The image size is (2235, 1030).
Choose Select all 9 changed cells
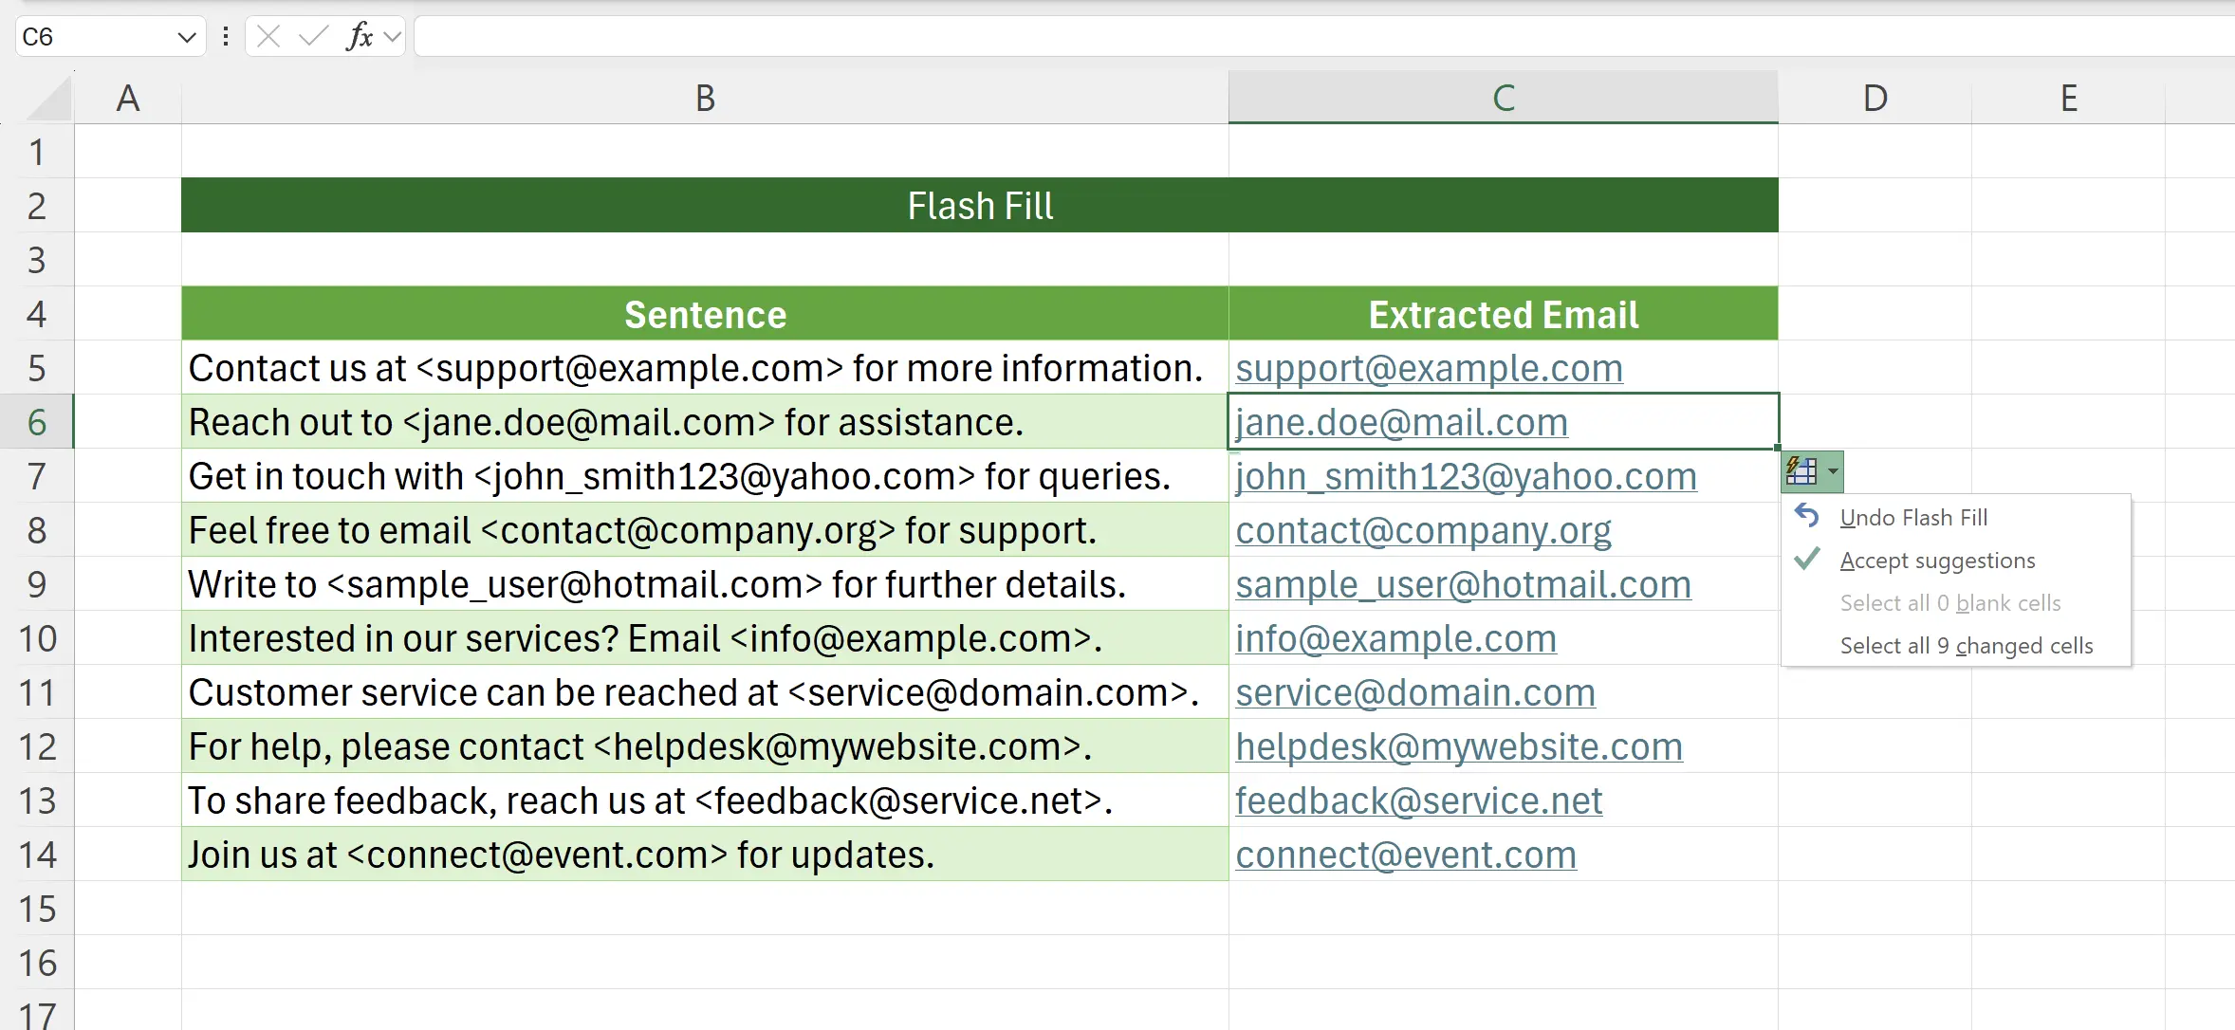(x=1966, y=646)
